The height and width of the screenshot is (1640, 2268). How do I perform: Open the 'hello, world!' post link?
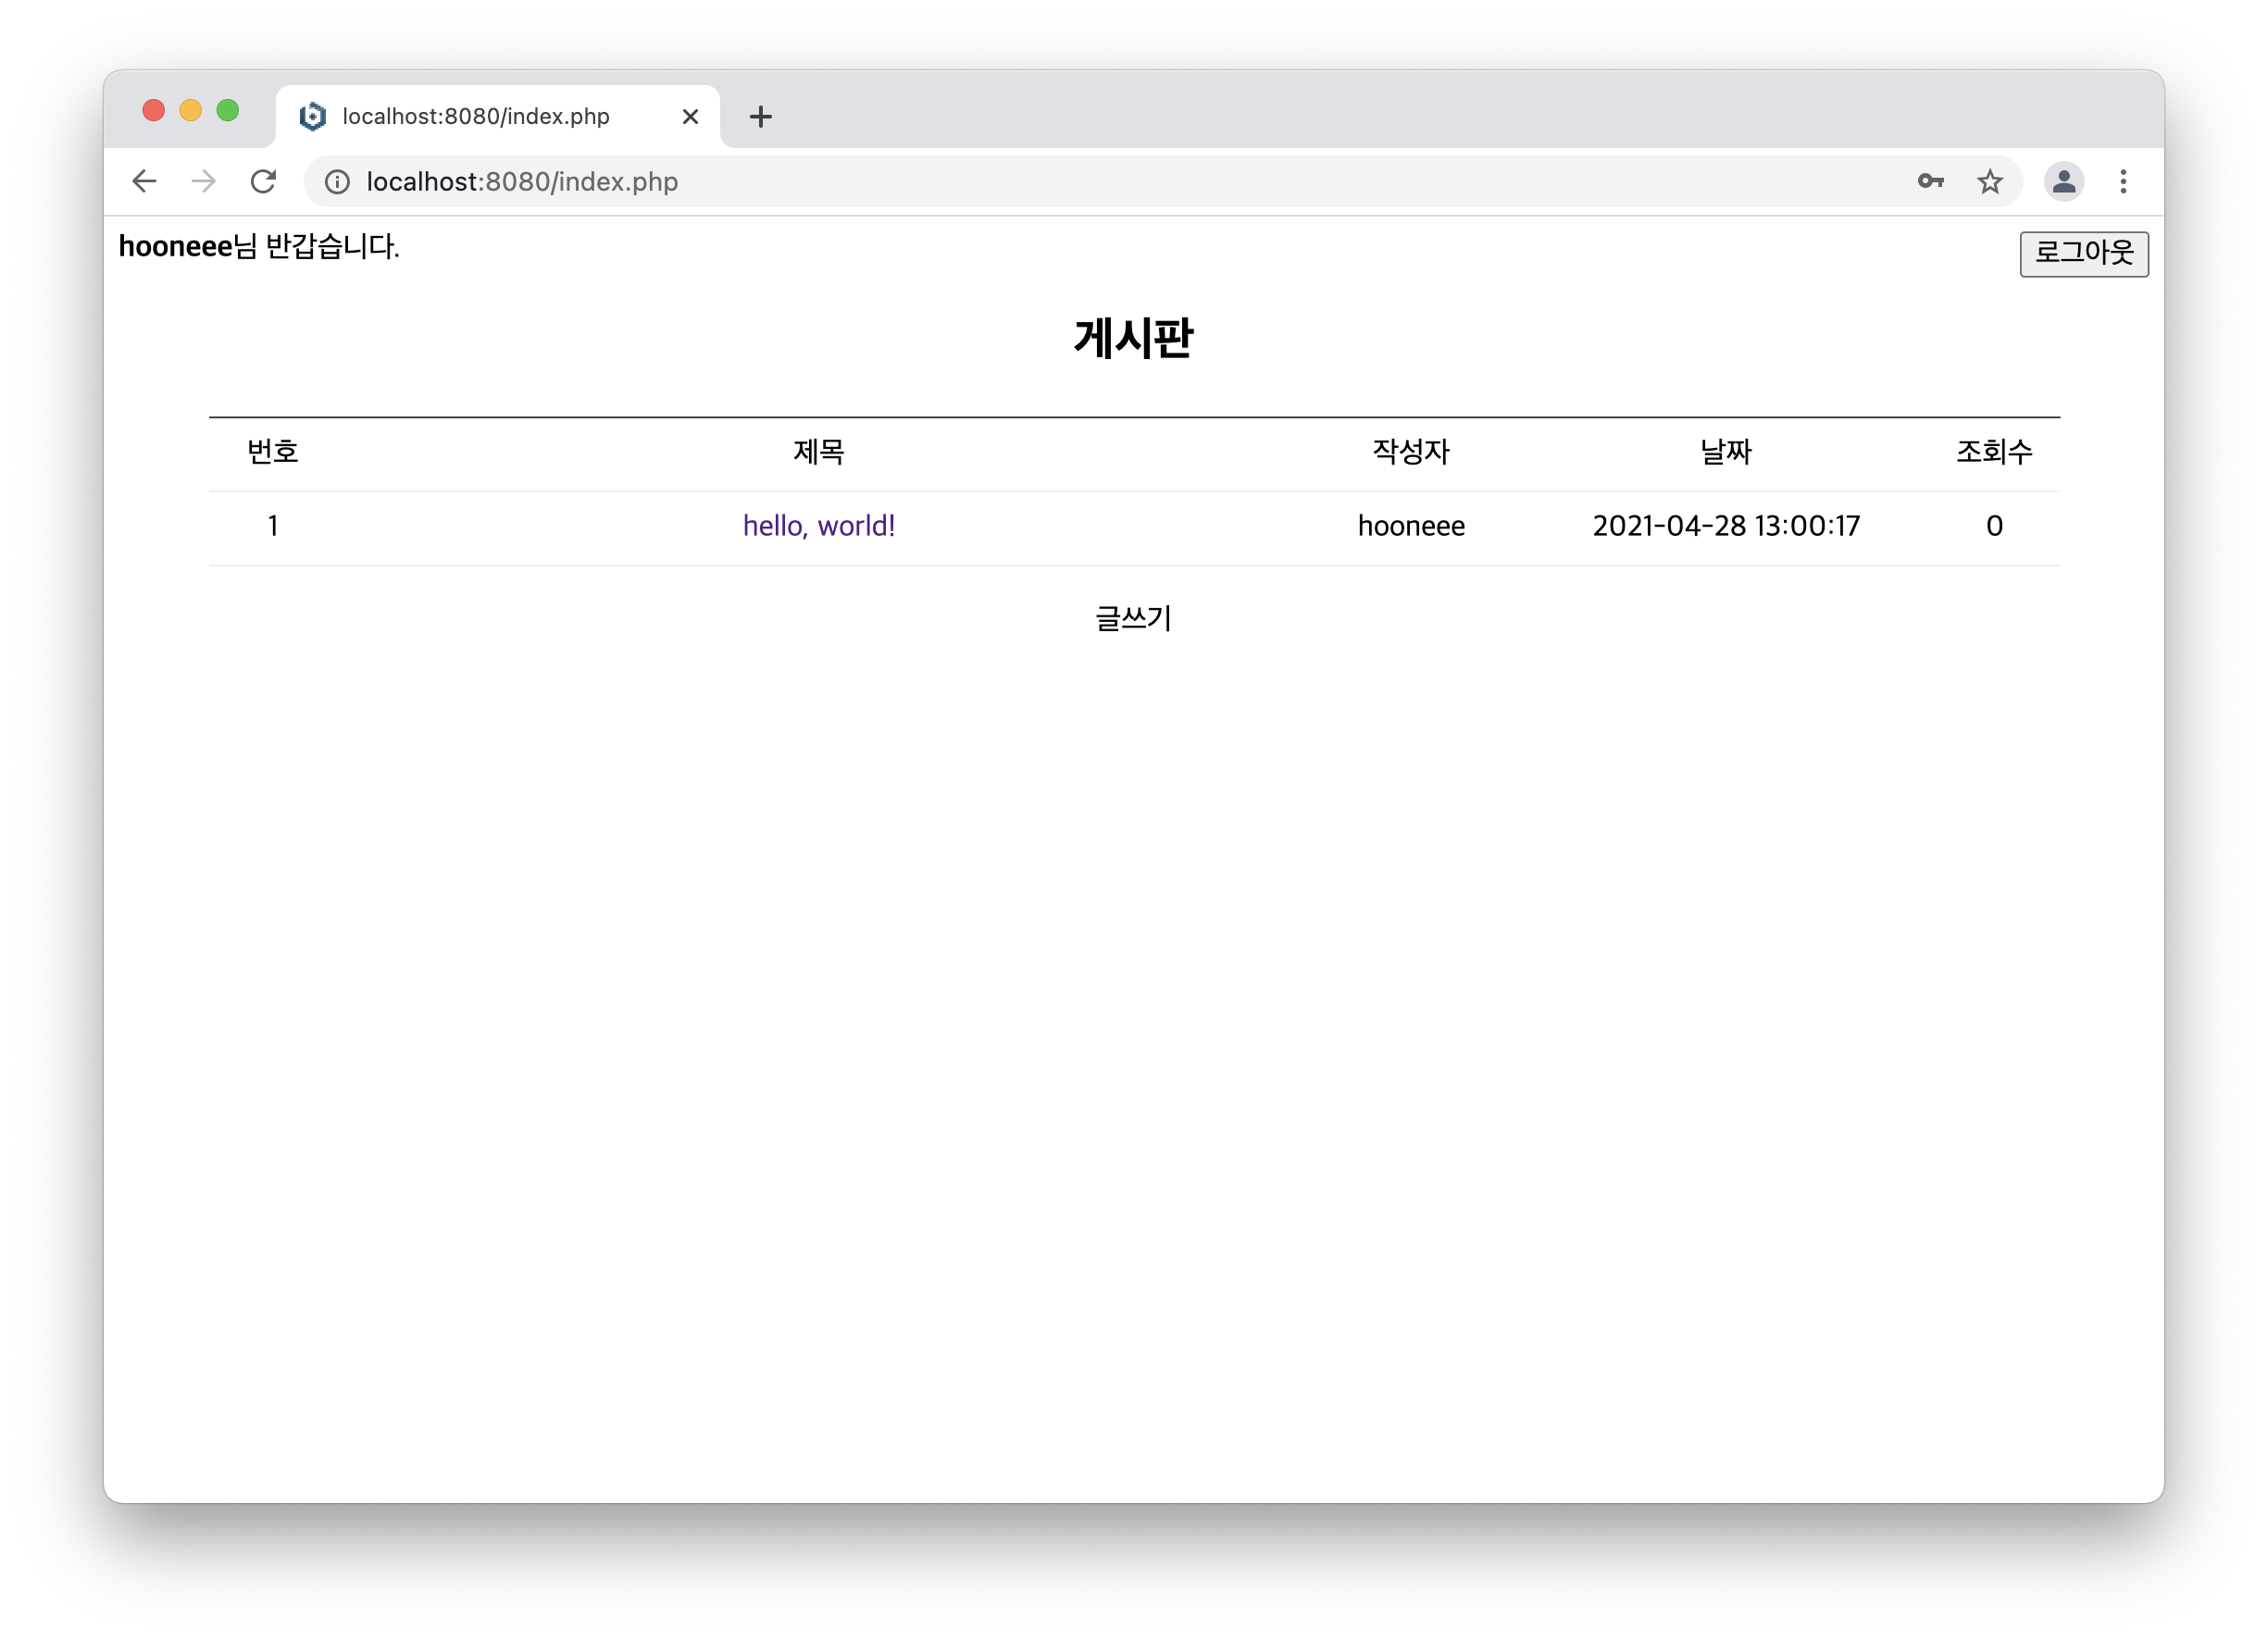[x=818, y=526]
